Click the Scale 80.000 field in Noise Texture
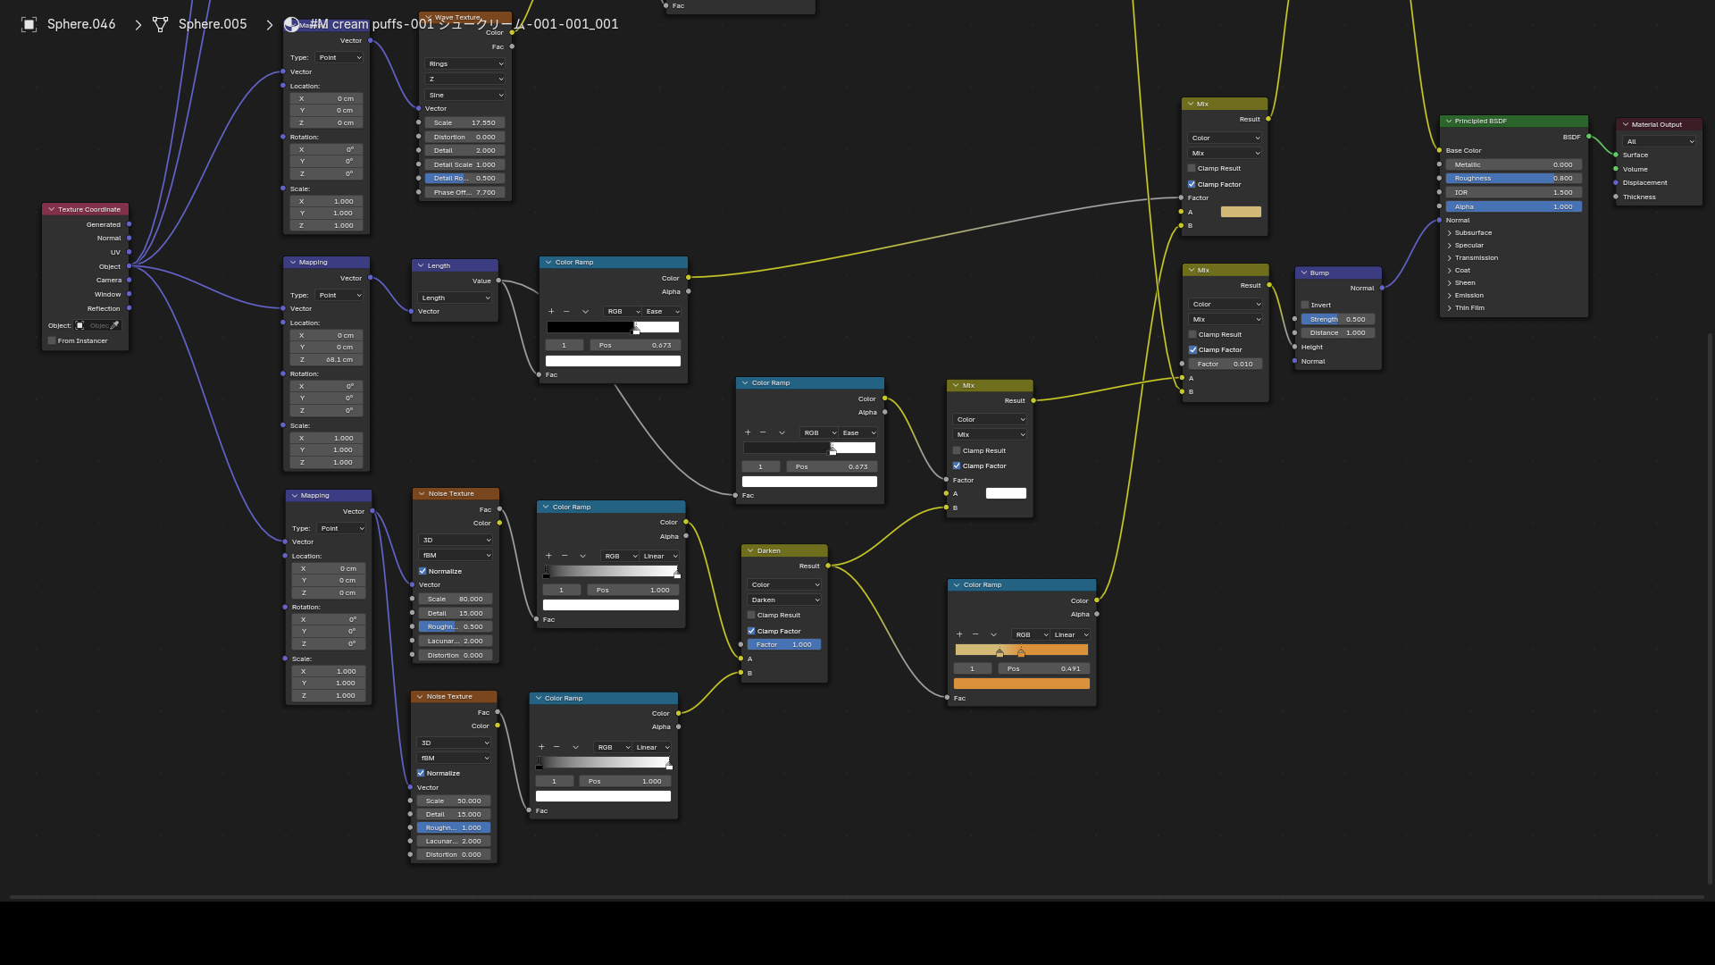The height and width of the screenshot is (965, 1715). pos(456,600)
